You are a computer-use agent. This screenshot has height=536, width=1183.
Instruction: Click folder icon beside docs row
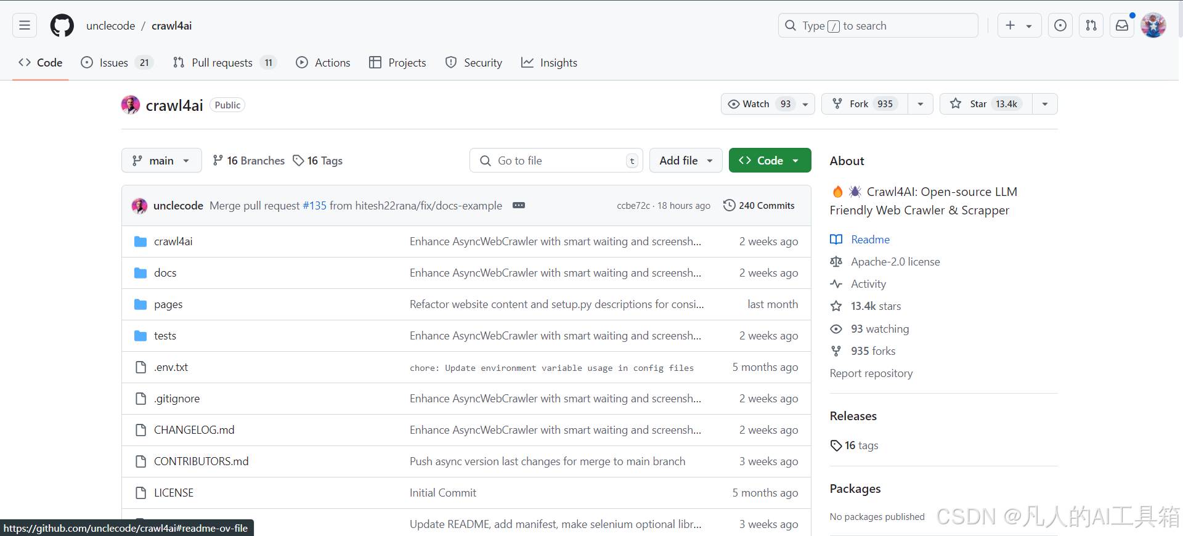coord(140,272)
